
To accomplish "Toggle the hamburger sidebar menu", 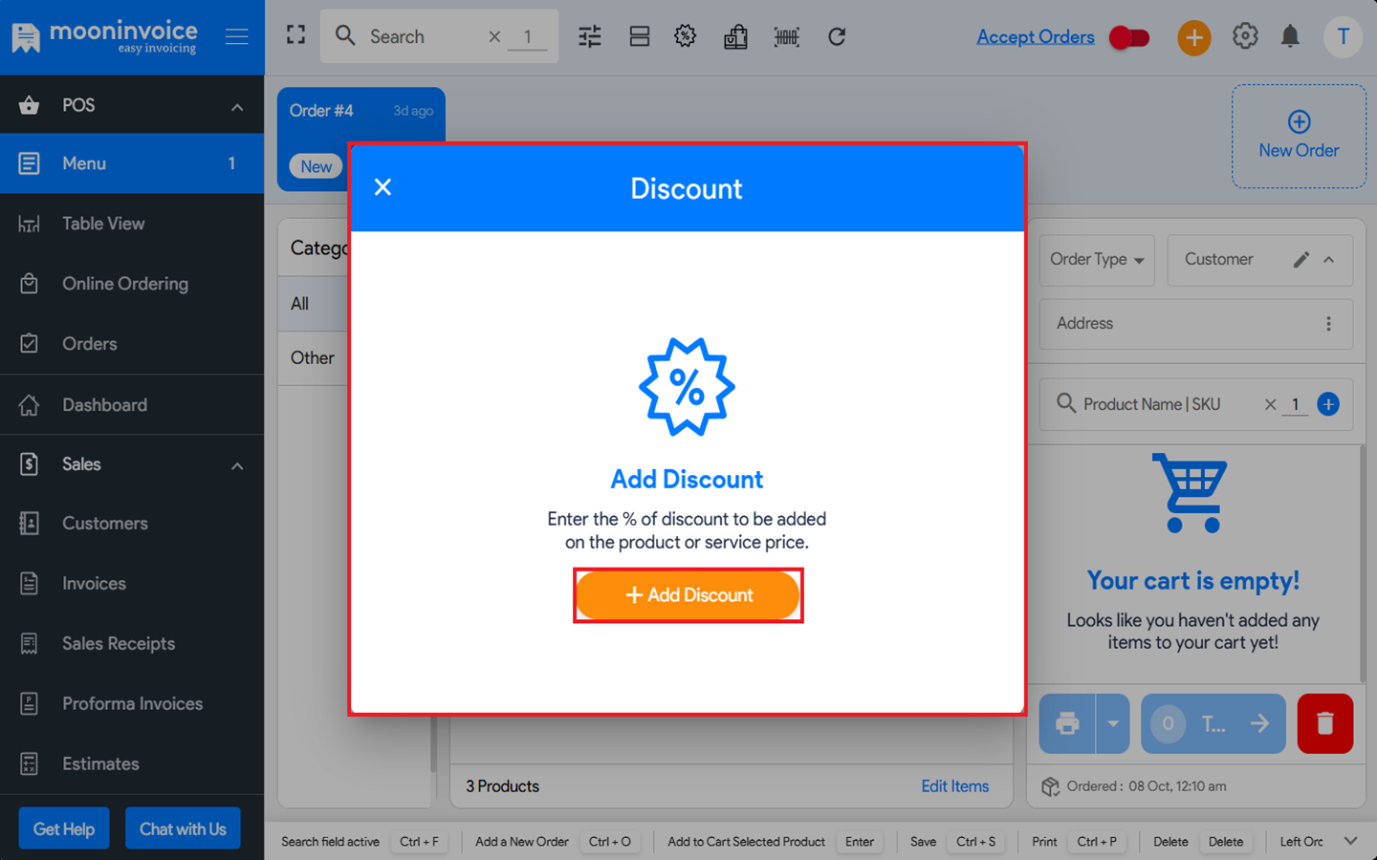I will (237, 37).
